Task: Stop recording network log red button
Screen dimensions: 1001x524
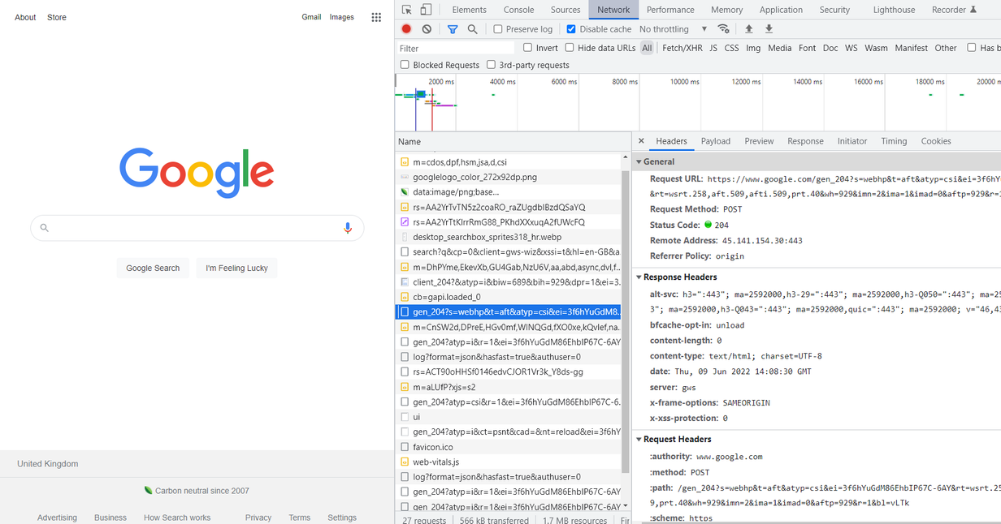Action: pyautogui.click(x=406, y=29)
